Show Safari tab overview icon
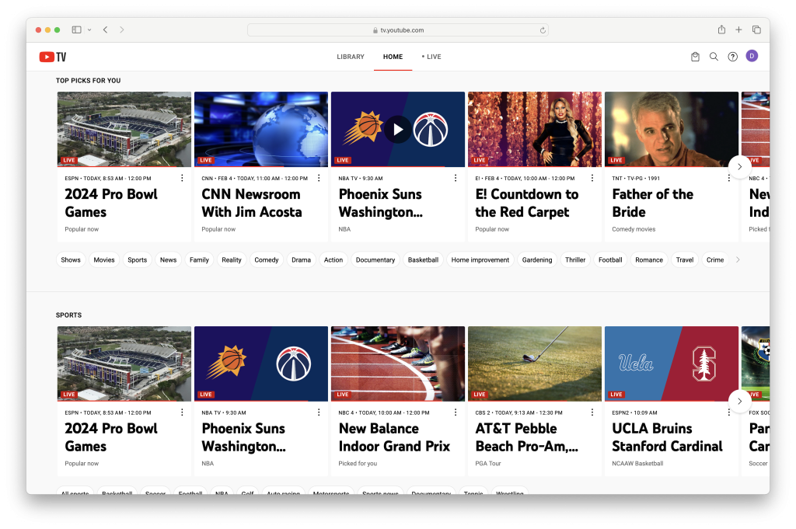The height and width of the screenshot is (529, 796). pos(756,30)
